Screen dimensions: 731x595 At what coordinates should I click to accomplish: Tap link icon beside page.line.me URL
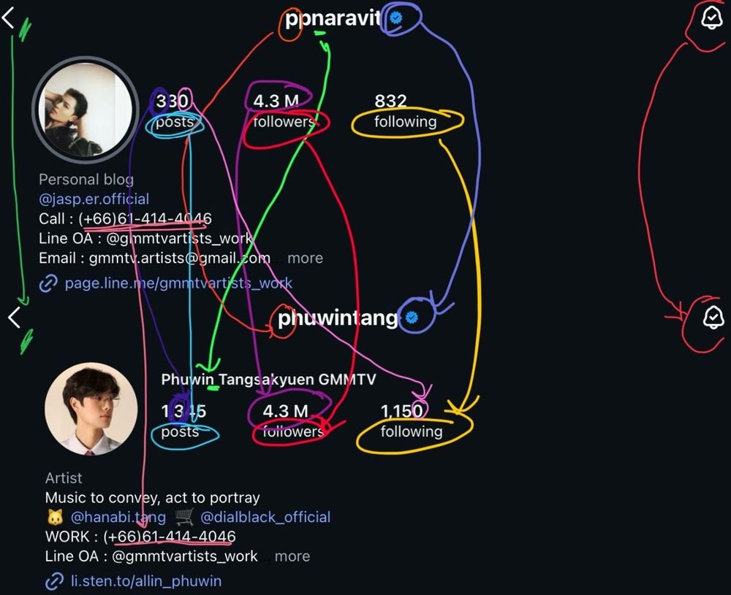click(x=48, y=283)
